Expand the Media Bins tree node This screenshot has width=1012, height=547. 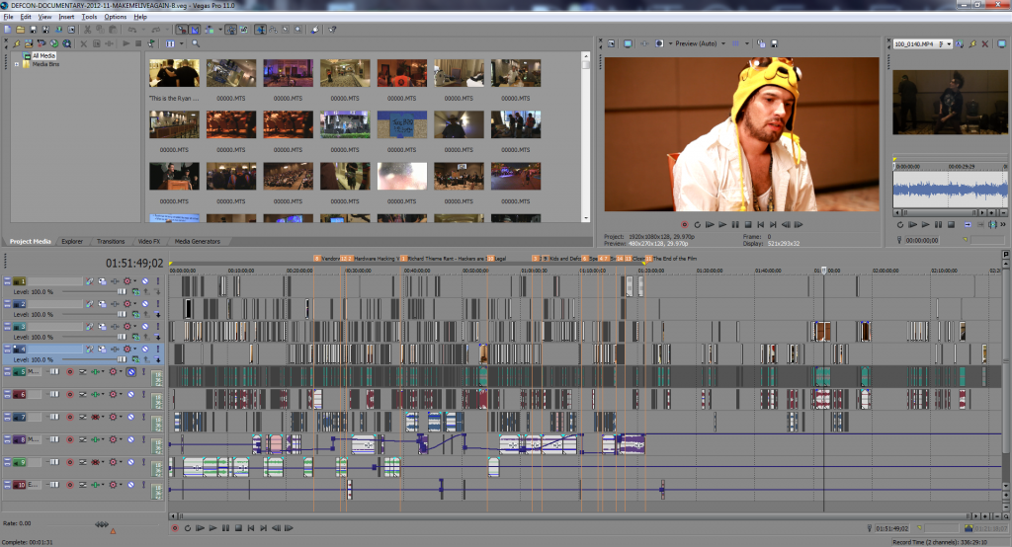[16, 63]
